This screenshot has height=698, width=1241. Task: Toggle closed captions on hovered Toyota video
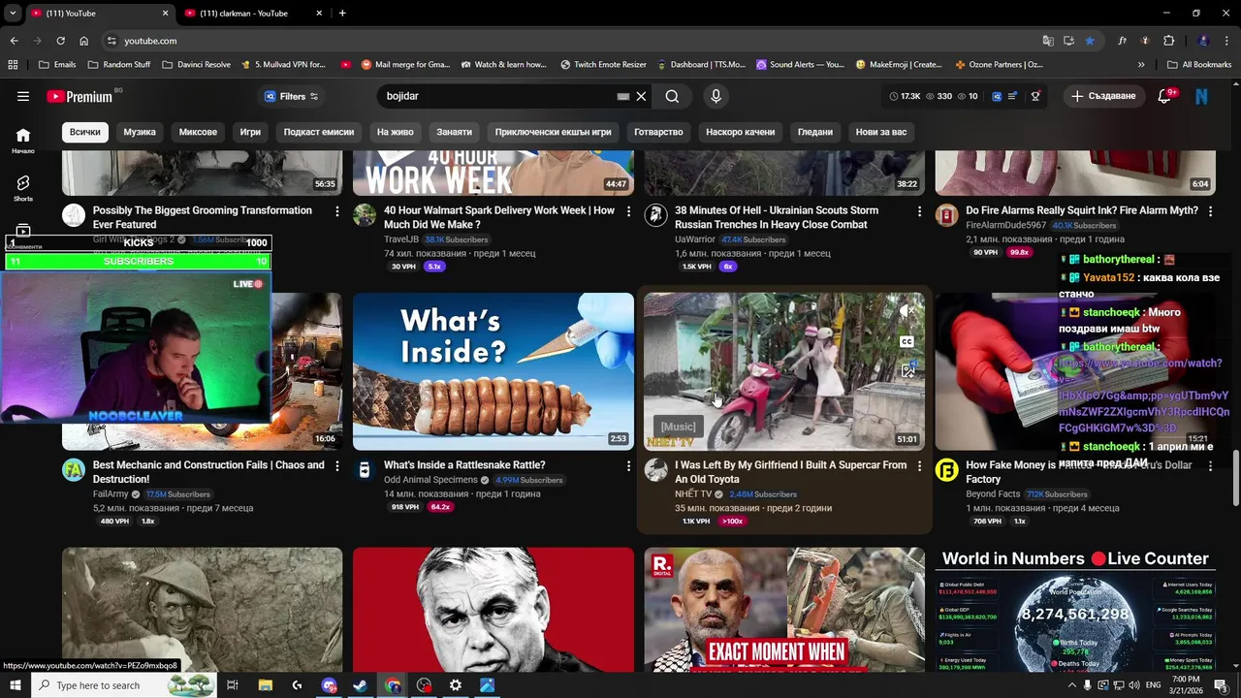[x=907, y=341]
